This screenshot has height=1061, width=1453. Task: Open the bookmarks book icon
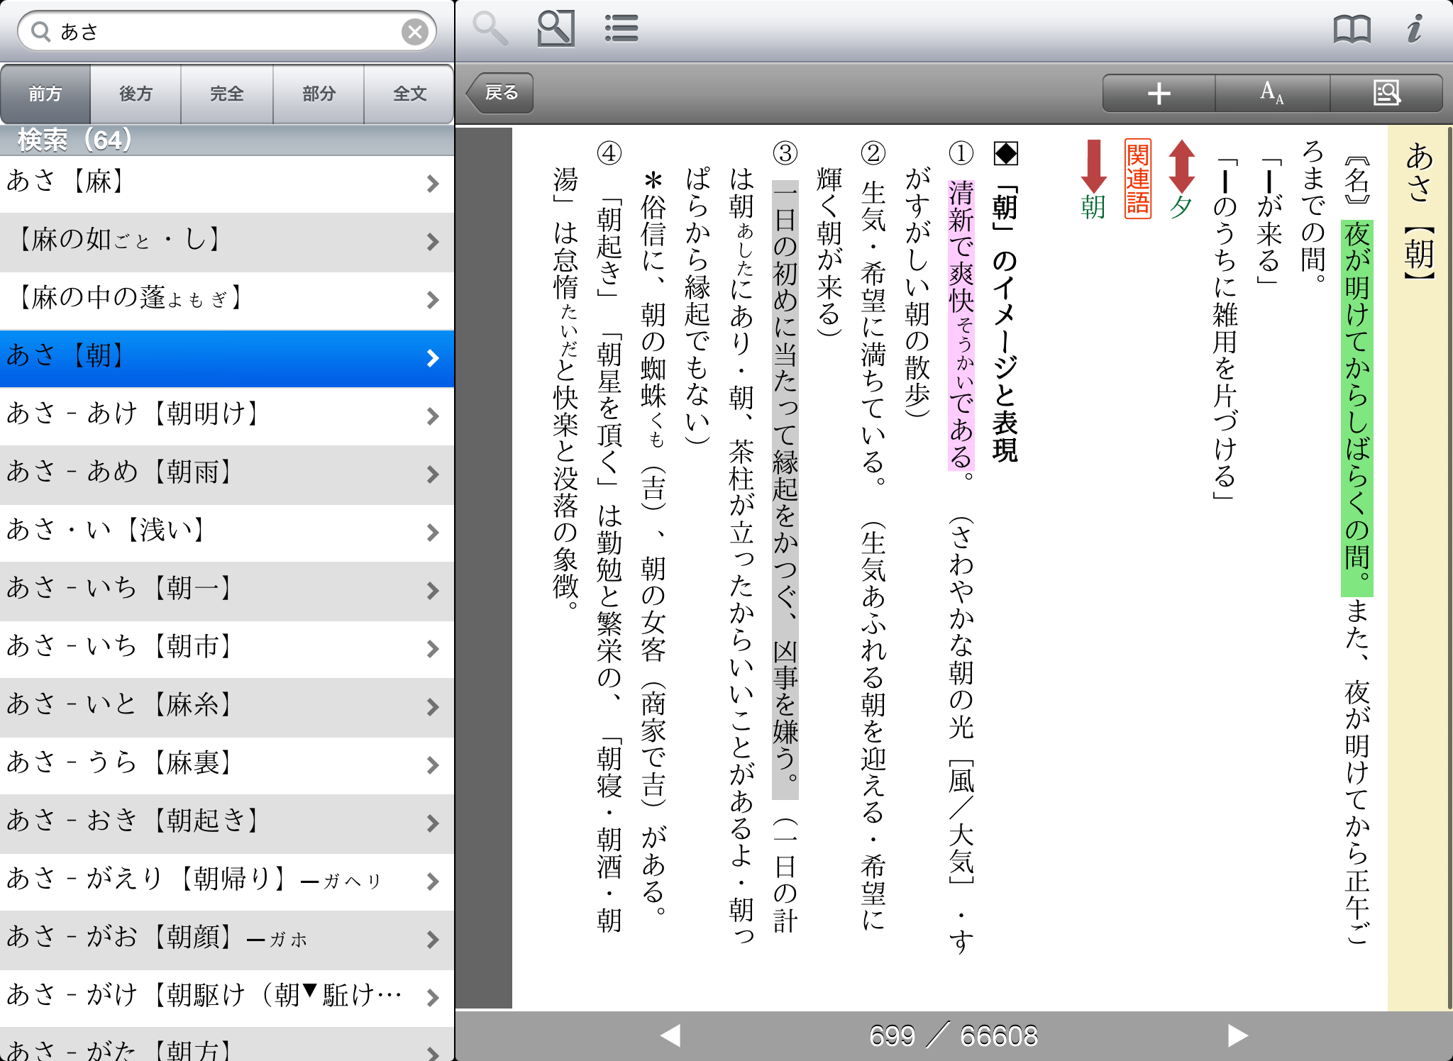1352,29
